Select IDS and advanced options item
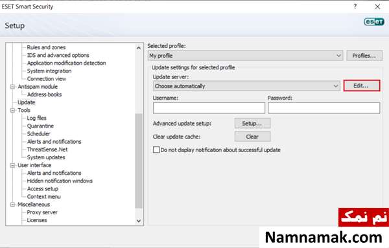This screenshot has height=248, width=389. click(x=58, y=55)
